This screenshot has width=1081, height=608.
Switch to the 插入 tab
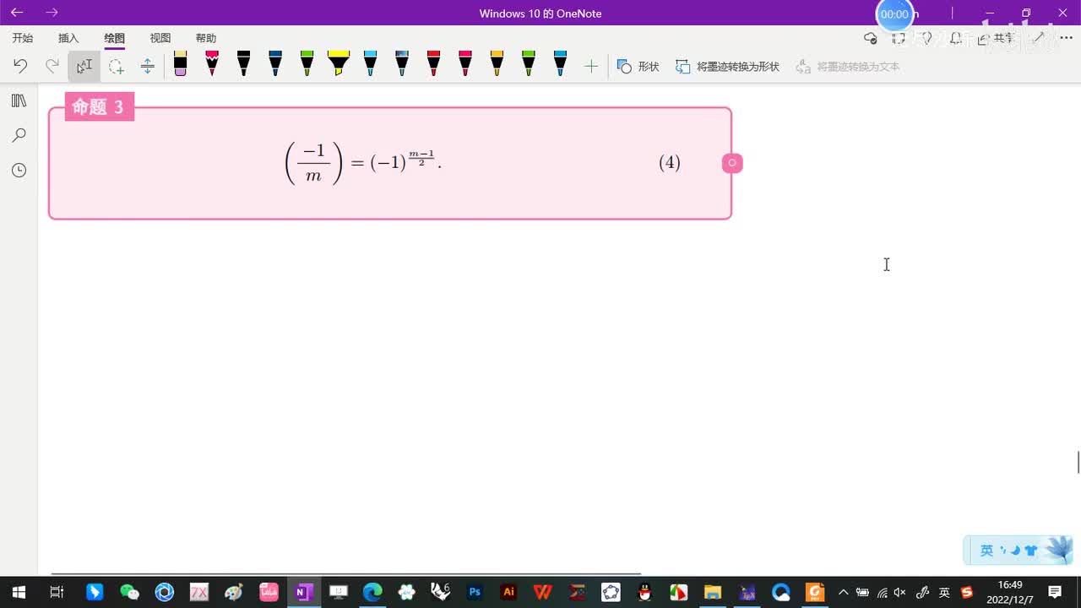[x=68, y=38]
